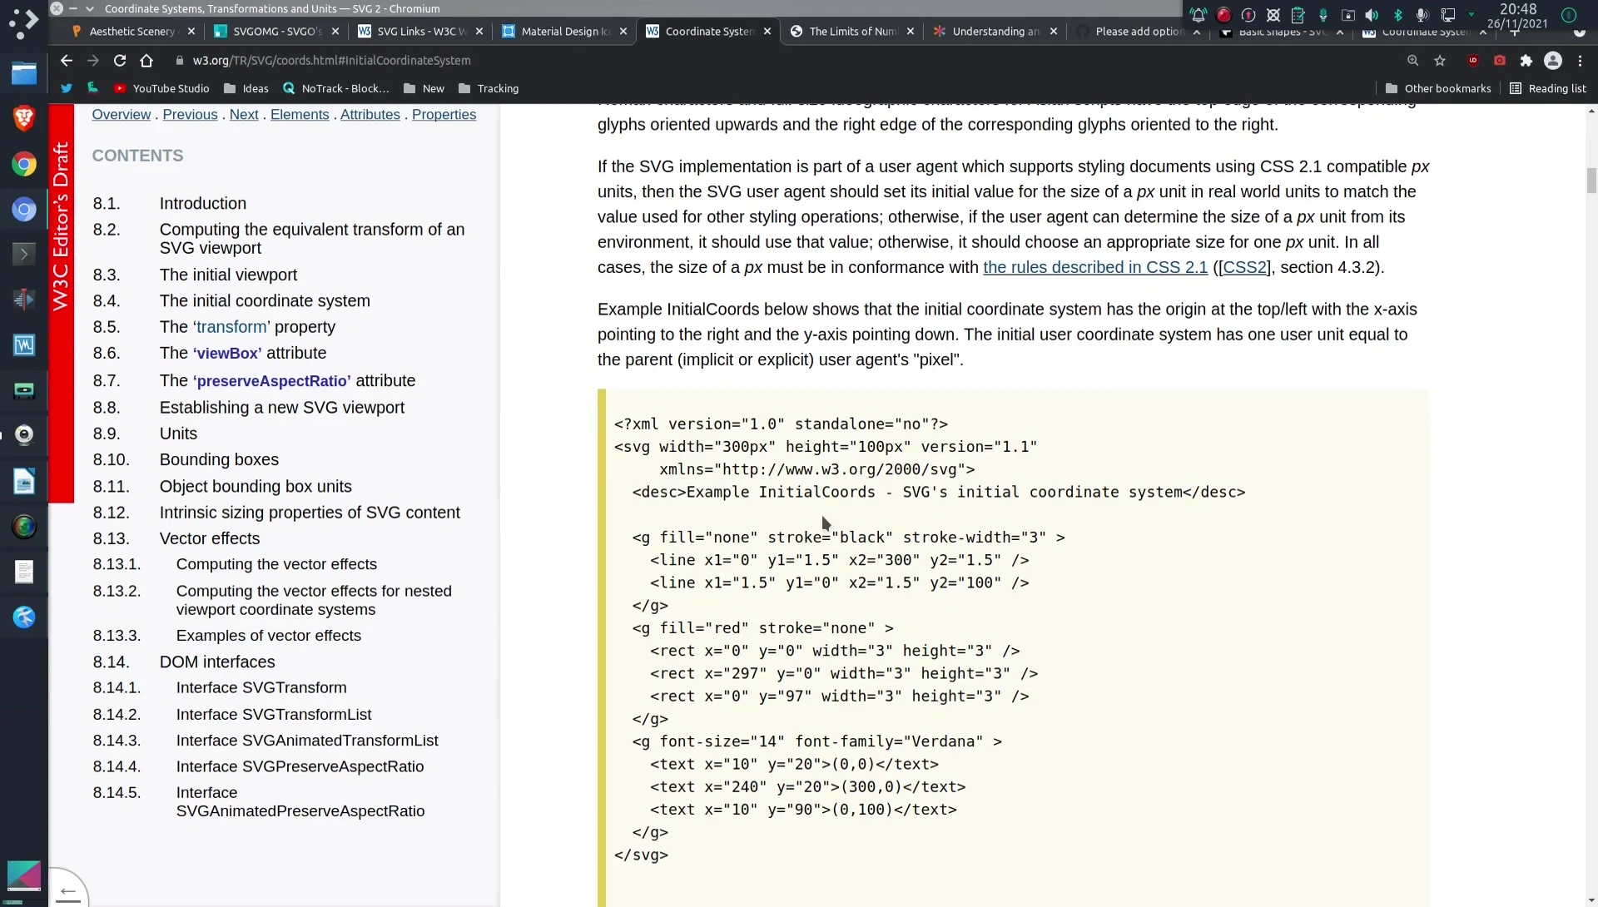Open the uBlock Origin extension
1598x907 pixels.
click(1473, 61)
